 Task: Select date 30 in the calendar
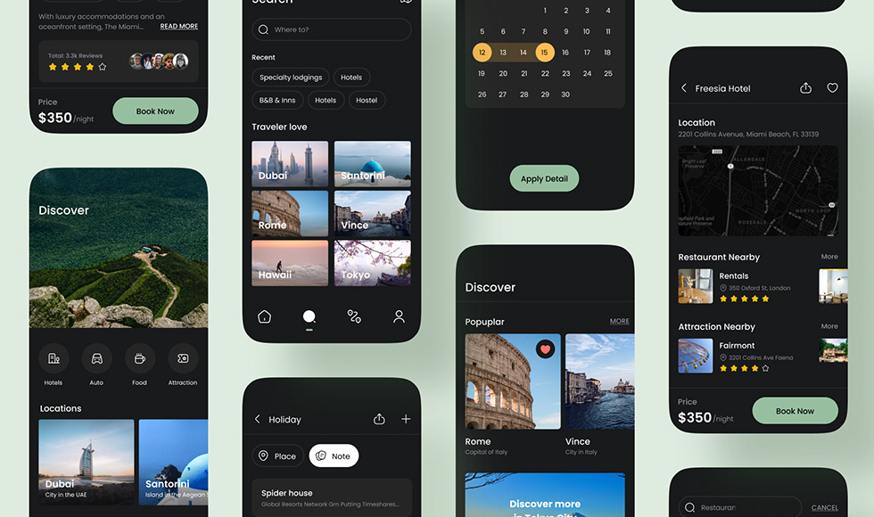(x=565, y=94)
